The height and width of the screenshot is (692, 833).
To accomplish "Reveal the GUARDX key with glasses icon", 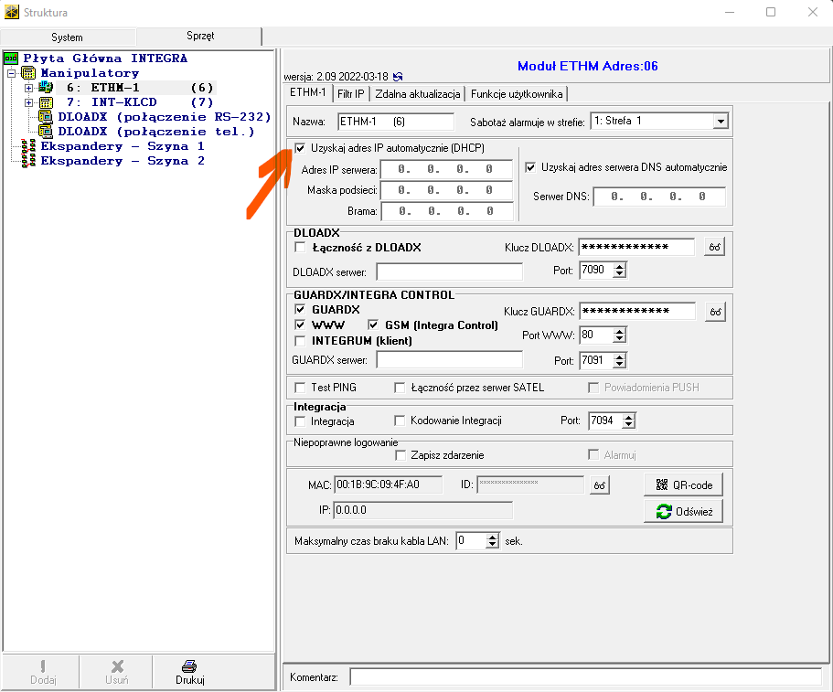I will pos(714,312).
